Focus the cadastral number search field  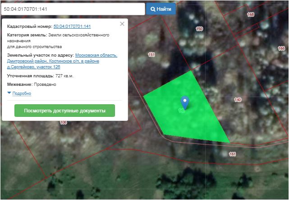[x=72, y=9]
